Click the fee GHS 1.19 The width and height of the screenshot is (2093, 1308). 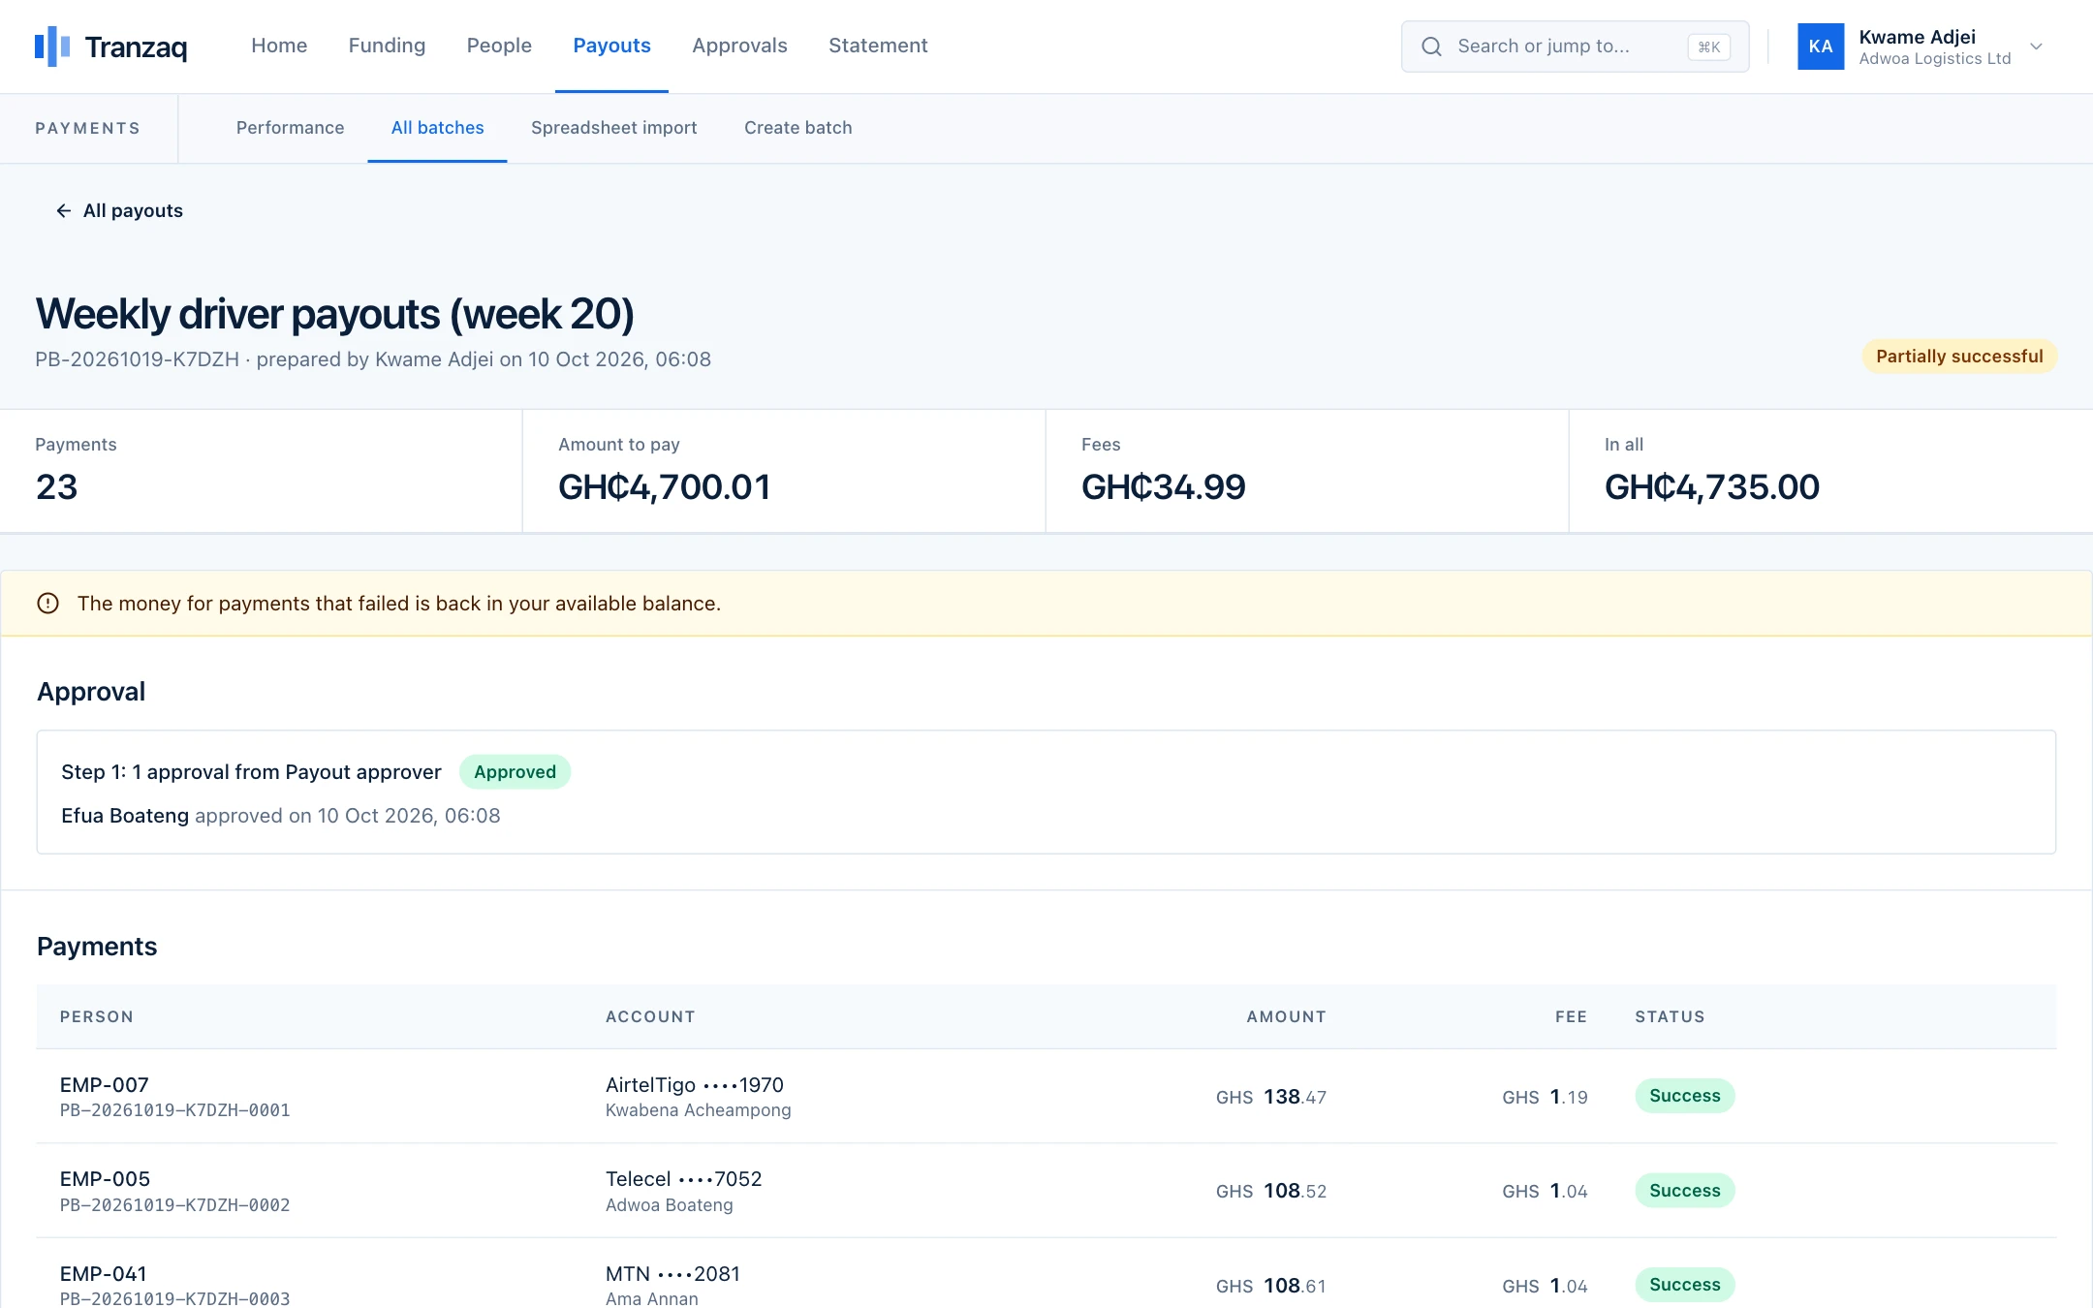tap(1545, 1097)
